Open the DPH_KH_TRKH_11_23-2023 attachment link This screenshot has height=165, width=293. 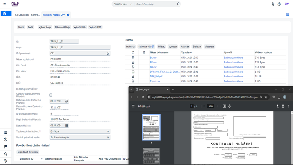point(164,72)
